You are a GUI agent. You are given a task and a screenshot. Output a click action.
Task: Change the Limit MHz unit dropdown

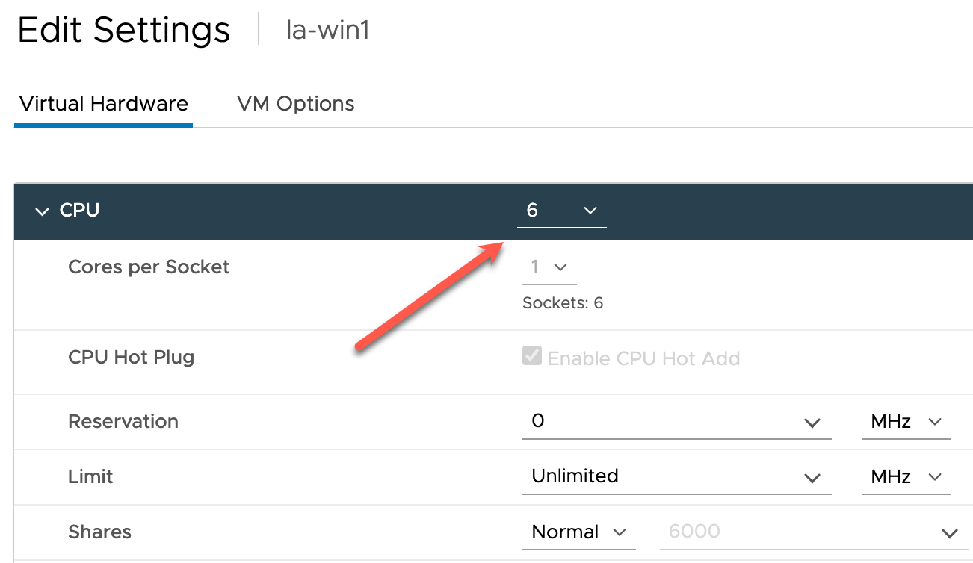(906, 477)
